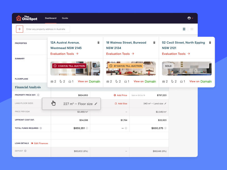
Task: Open the Guide tab
Action: (x=65, y=18)
